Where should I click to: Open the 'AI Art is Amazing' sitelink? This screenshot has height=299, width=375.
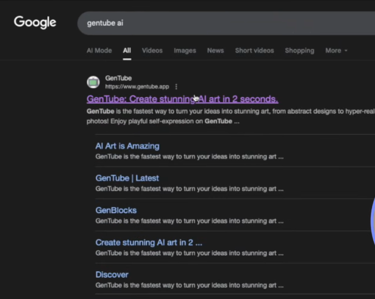pos(127,146)
